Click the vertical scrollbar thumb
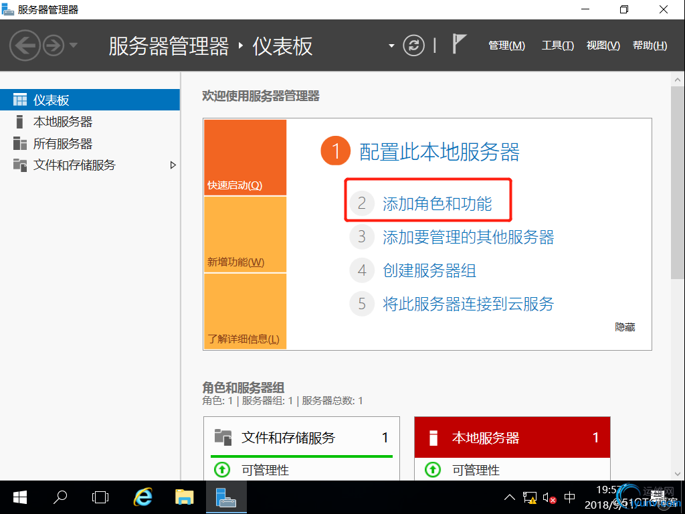The width and height of the screenshot is (685, 514). click(677, 183)
